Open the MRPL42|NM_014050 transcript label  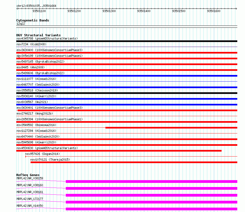coord(30,206)
